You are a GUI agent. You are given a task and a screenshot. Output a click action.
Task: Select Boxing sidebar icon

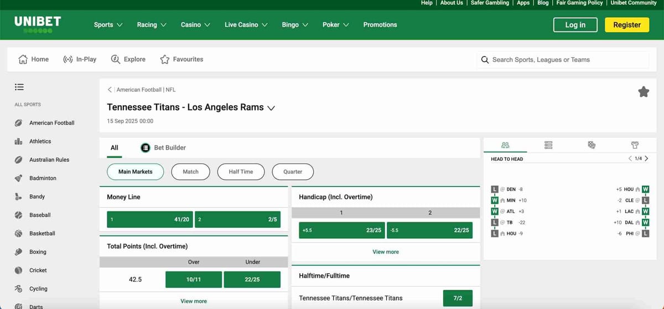tap(19, 252)
